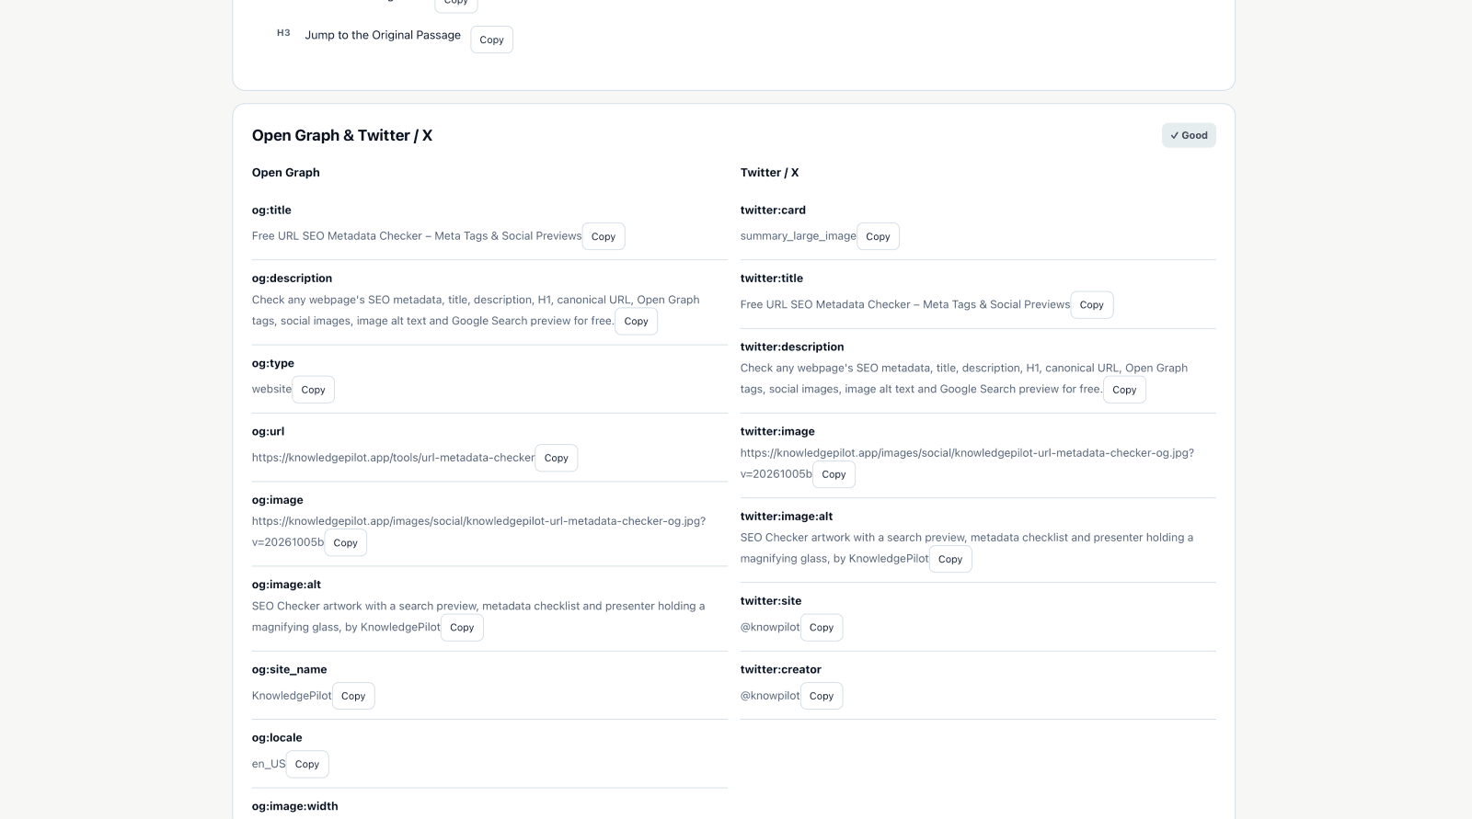Copy the og:image:alt text
Image resolution: width=1472 pixels, height=819 pixels.
pos(462,627)
